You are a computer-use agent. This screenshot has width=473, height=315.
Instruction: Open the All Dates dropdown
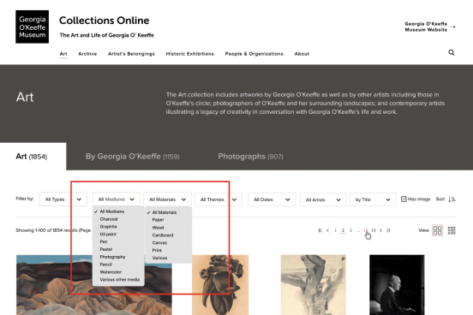tap(272, 199)
